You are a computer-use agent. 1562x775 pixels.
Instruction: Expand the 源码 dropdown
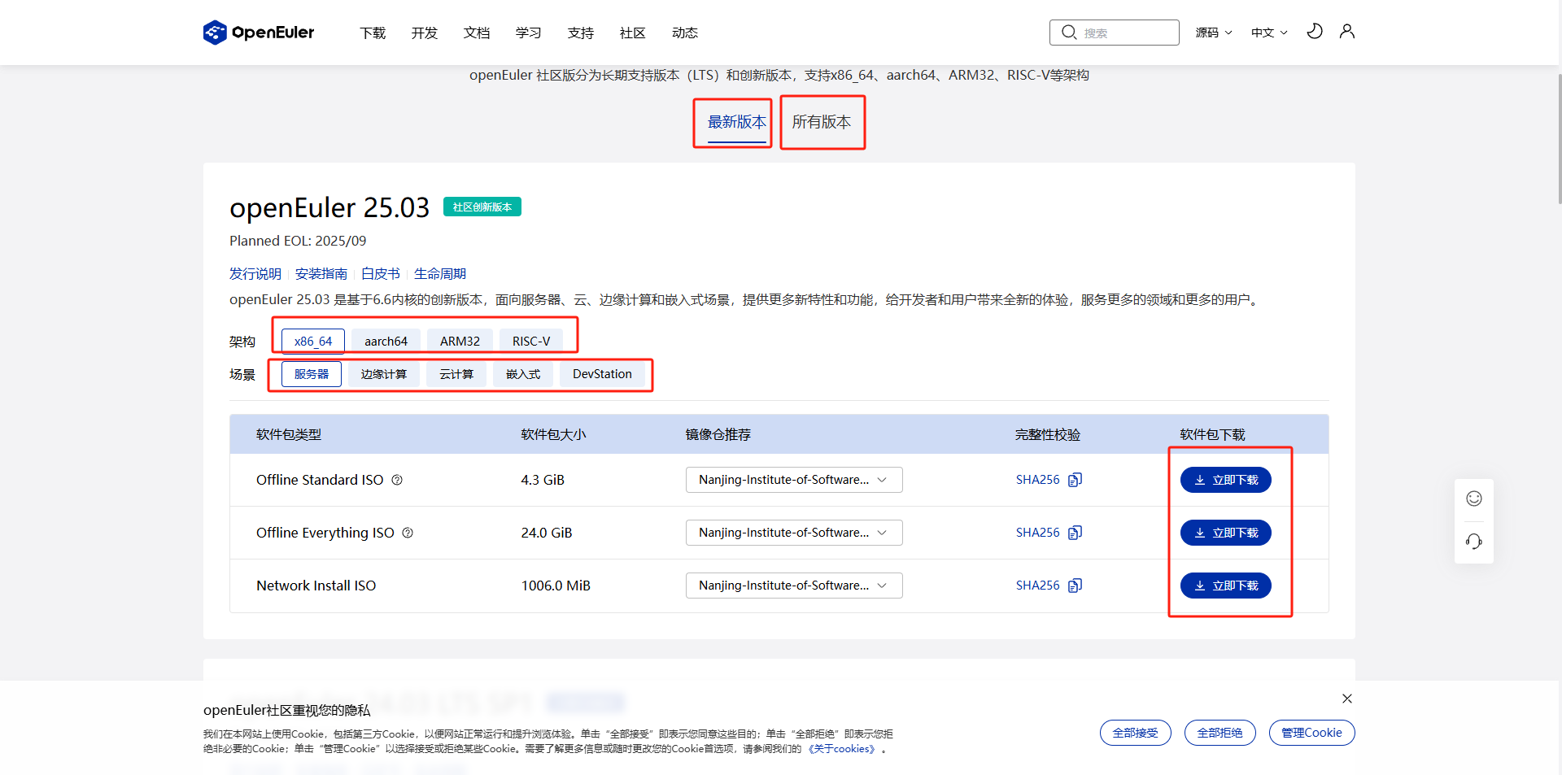[x=1214, y=33]
